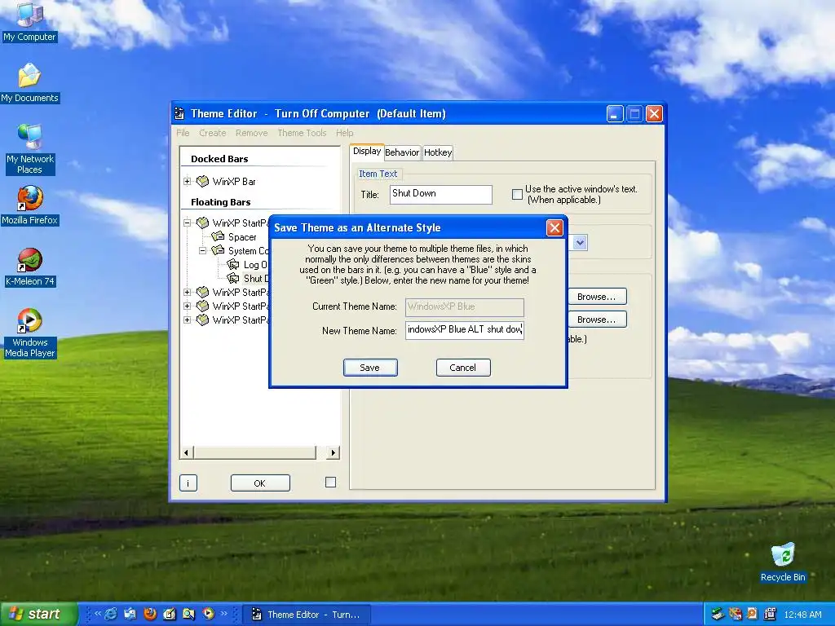Click the Firefox quick launch icon
Viewport: 835px width, 626px height.
point(150,614)
